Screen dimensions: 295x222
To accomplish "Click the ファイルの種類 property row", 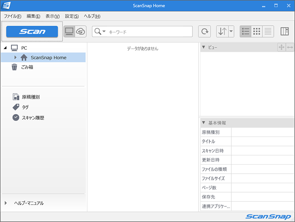I will 247,169.
